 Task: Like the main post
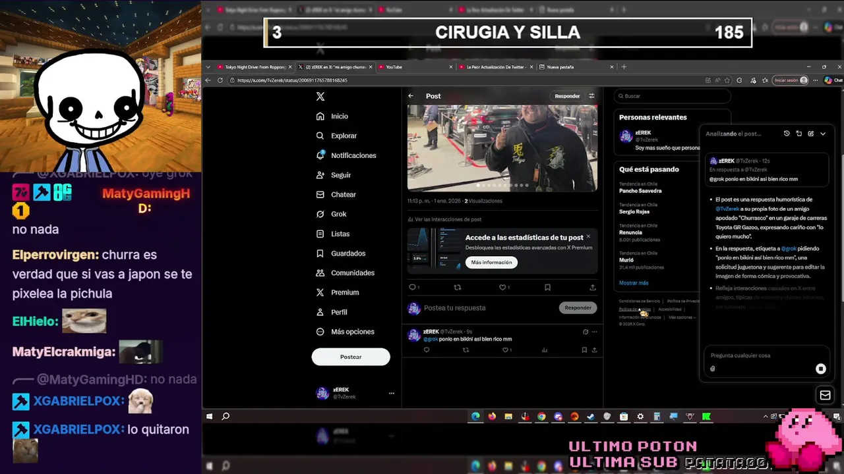[504, 287]
